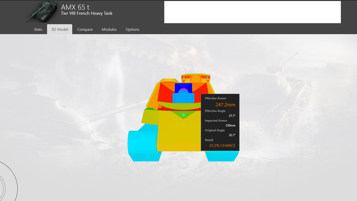Click the 27.1° effective angle value
Screen dimensions: 357x201
coord(232,116)
